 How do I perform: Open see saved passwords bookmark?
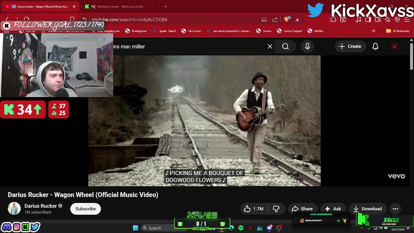pos(228,31)
